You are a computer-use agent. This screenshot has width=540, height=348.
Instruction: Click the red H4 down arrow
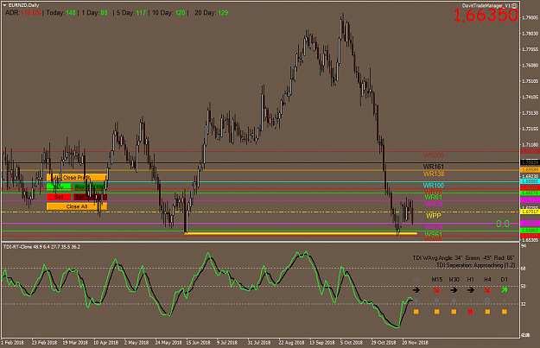(x=487, y=290)
